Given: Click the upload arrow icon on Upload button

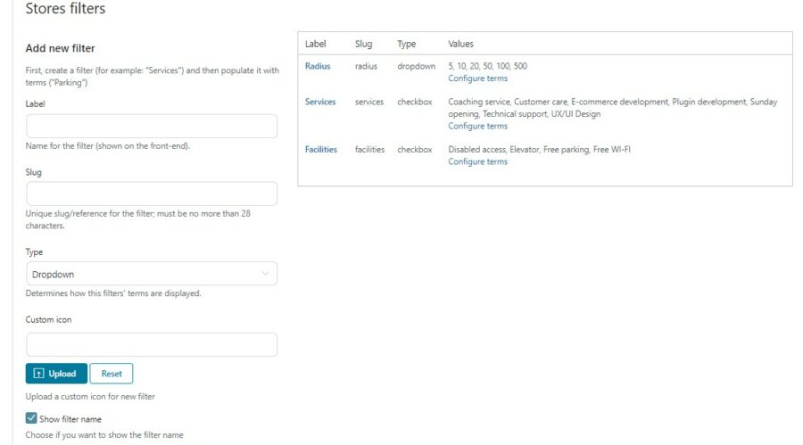Looking at the screenshot, I should click(x=38, y=374).
